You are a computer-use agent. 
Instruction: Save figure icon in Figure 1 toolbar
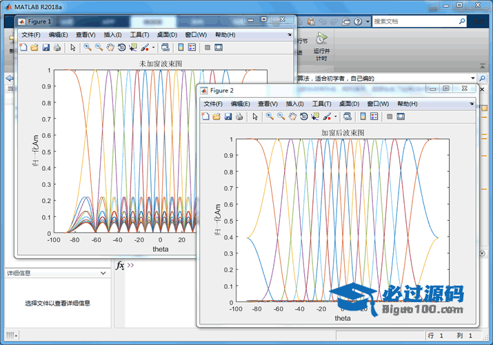point(46,48)
